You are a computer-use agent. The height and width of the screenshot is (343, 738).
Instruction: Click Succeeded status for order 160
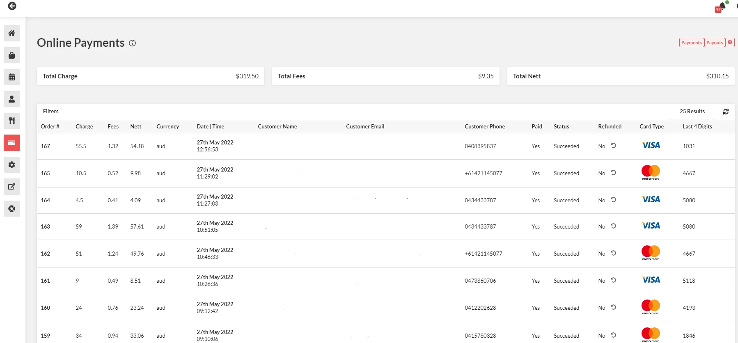(566, 308)
